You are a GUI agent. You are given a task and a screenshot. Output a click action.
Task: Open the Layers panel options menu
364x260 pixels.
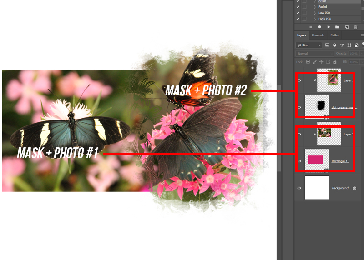[x=362, y=35]
